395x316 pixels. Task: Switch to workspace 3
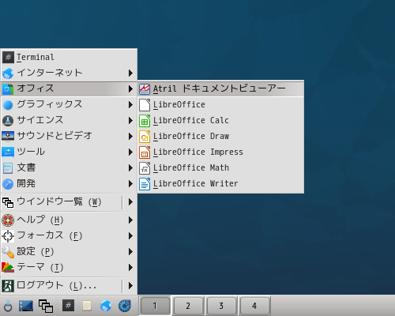point(221,306)
